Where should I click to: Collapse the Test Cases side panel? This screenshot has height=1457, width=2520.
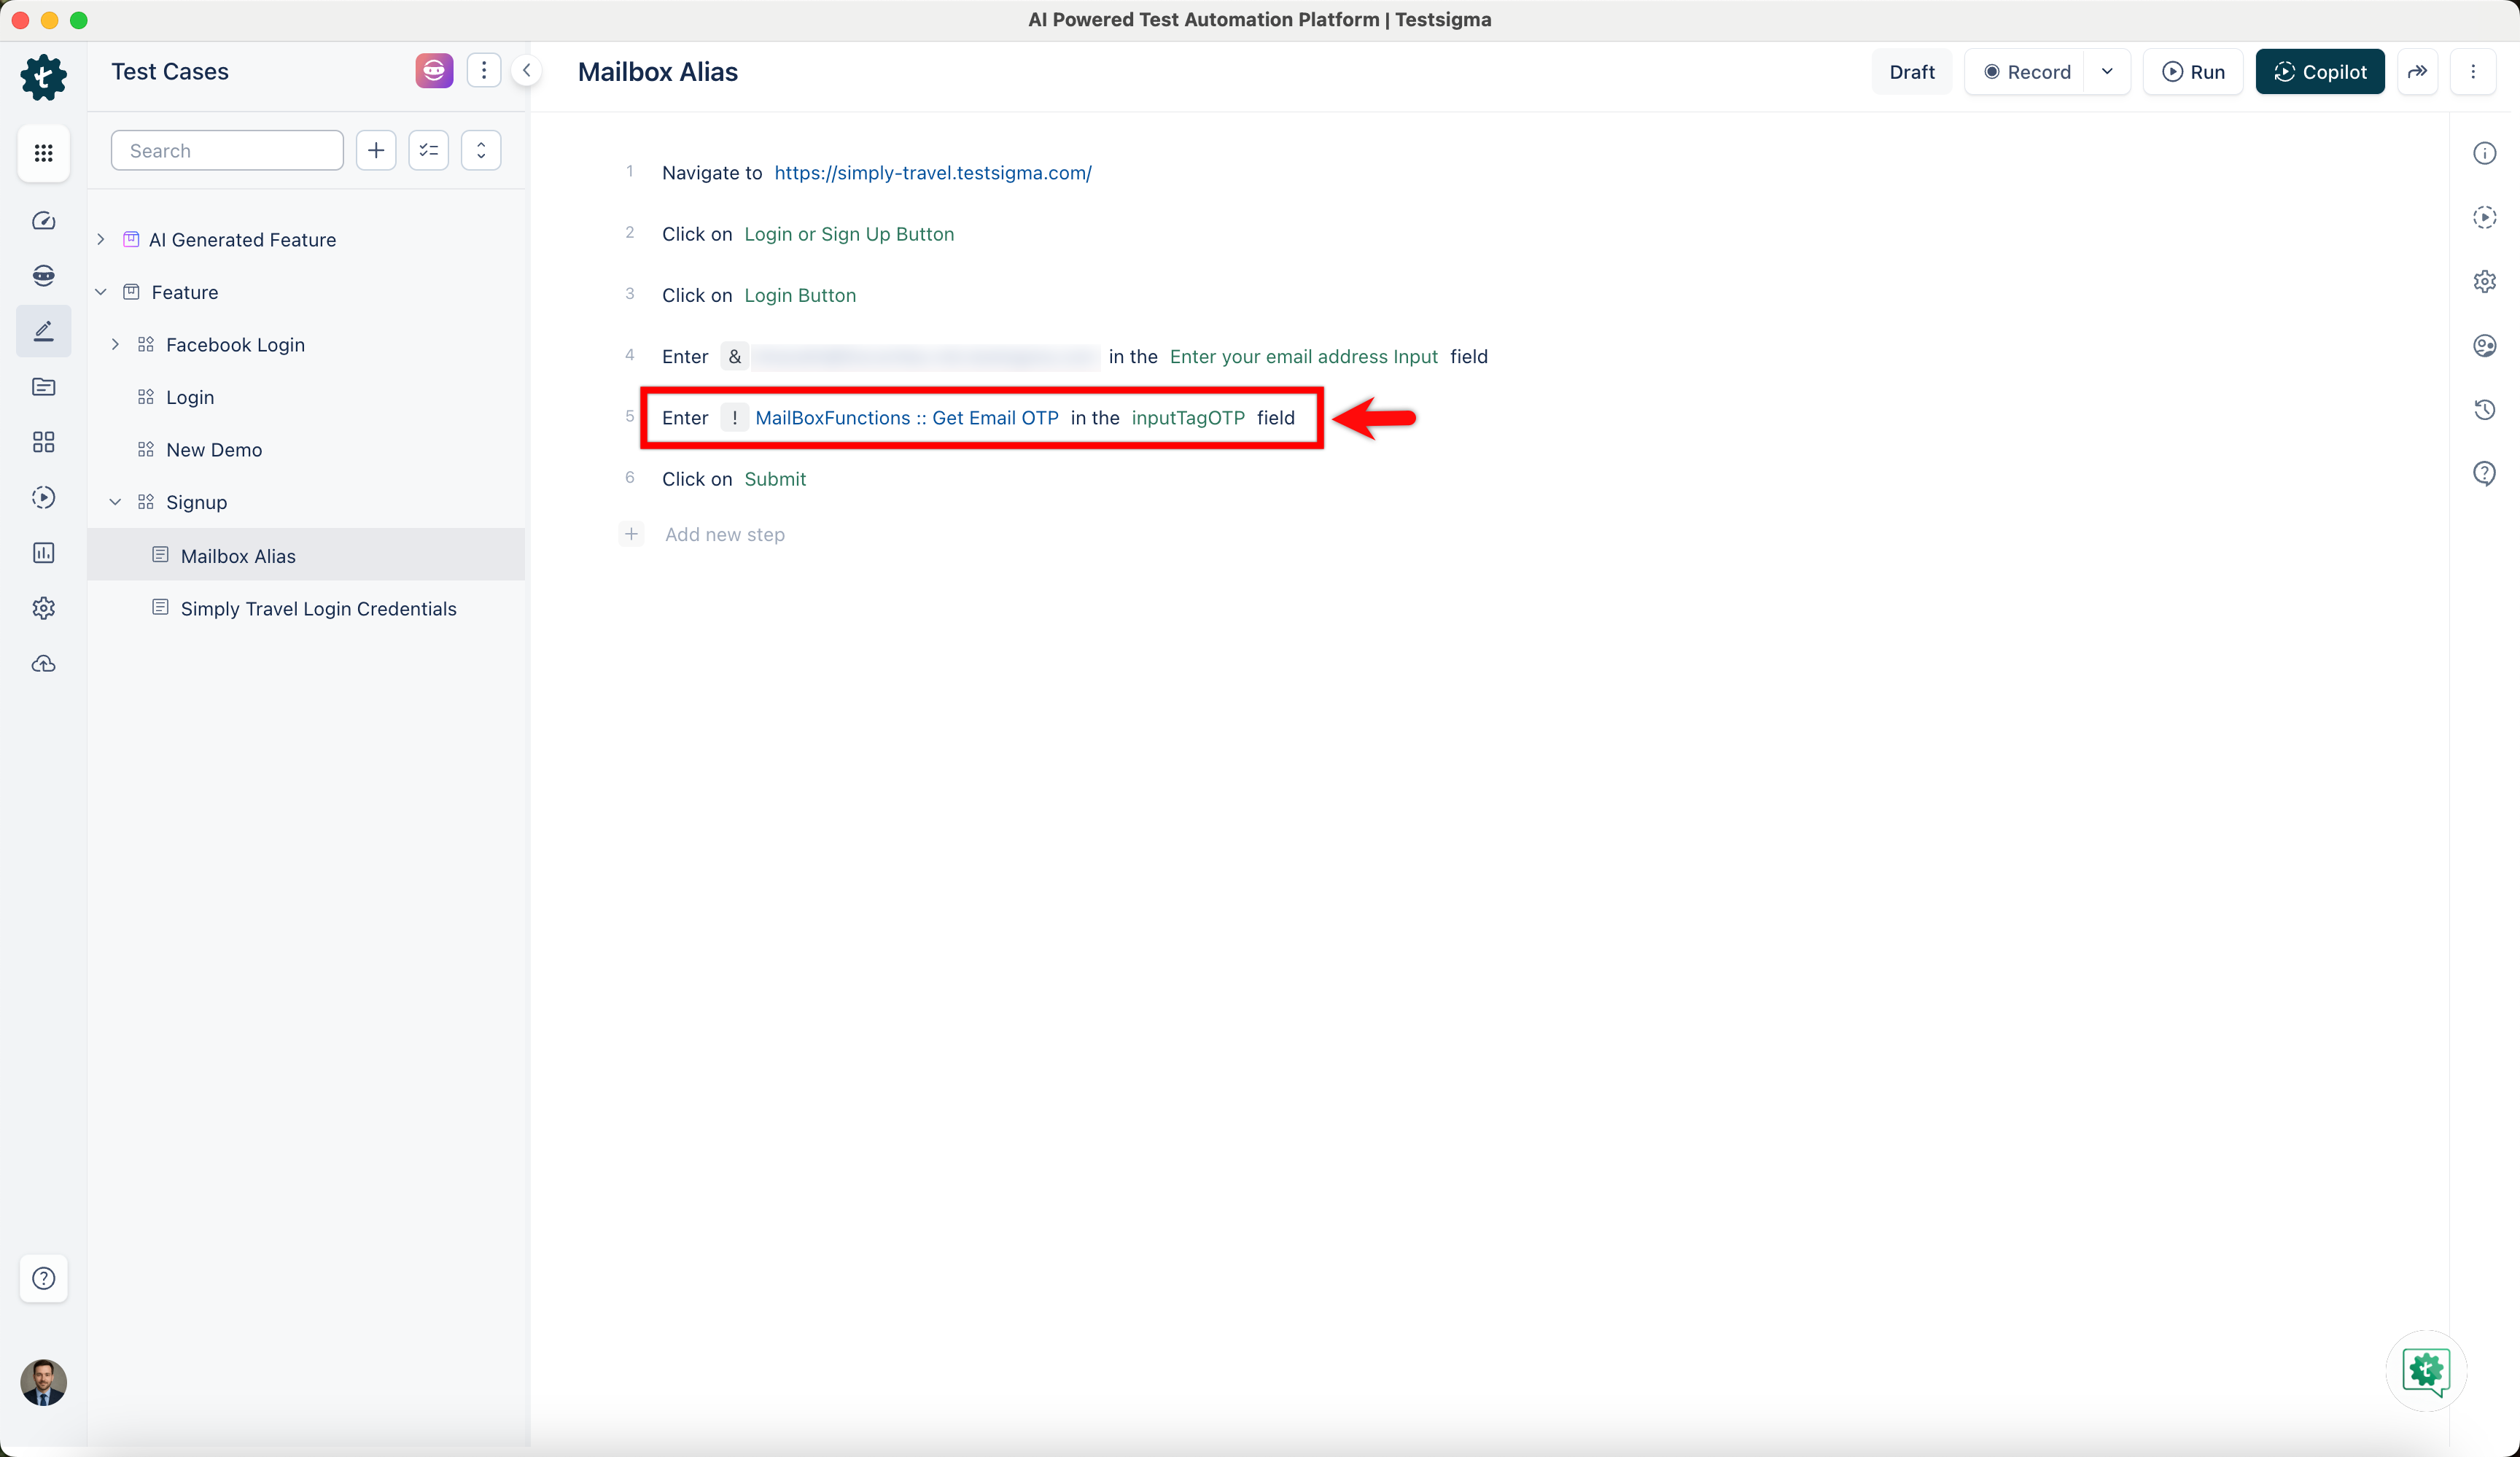tap(526, 70)
